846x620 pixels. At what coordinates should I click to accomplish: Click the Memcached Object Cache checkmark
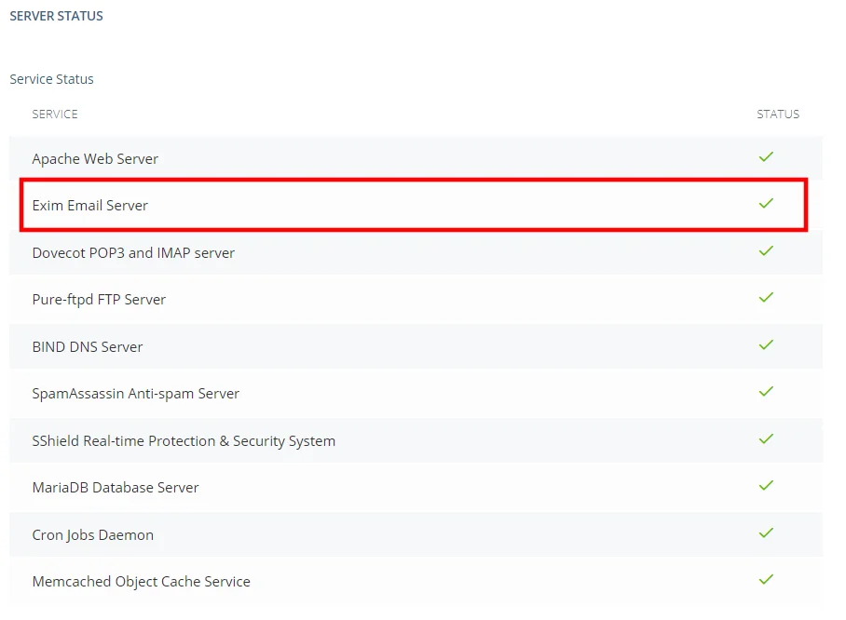point(766,580)
